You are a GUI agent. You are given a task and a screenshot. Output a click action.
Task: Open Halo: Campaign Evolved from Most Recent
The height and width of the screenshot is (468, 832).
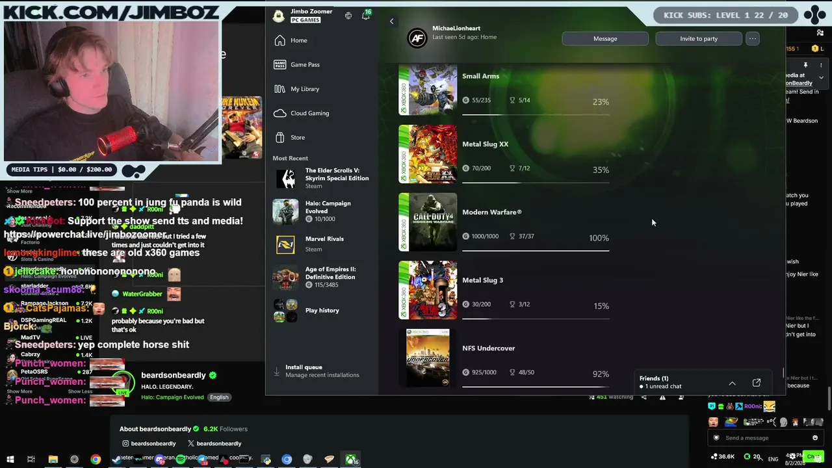click(322, 211)
